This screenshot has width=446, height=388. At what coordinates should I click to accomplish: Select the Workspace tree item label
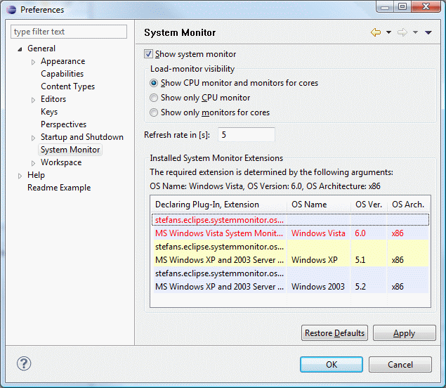(x=61, y=162)
